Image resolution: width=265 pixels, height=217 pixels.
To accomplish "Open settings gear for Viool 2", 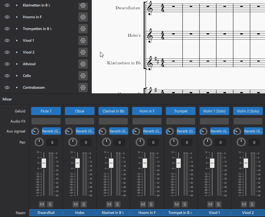I will (83, 52).
